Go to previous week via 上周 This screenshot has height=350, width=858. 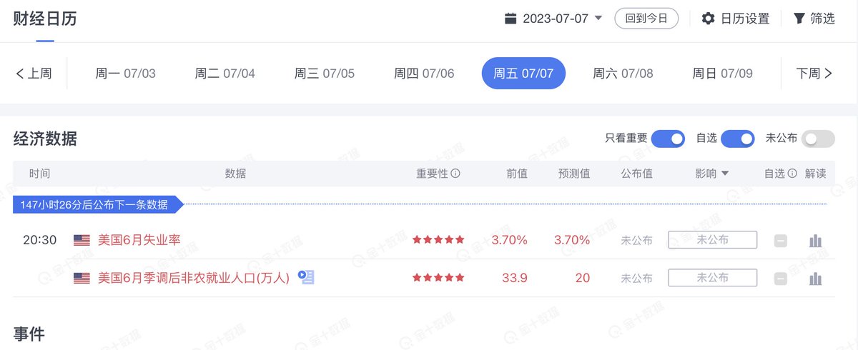pos(34,74)
